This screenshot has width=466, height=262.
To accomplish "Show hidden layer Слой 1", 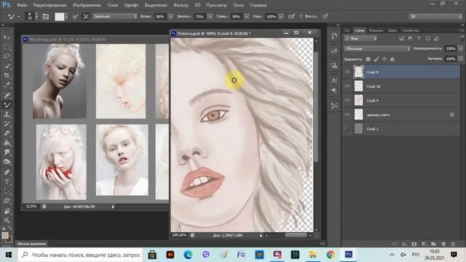I will pyautogui.click(x=347, y=129).
